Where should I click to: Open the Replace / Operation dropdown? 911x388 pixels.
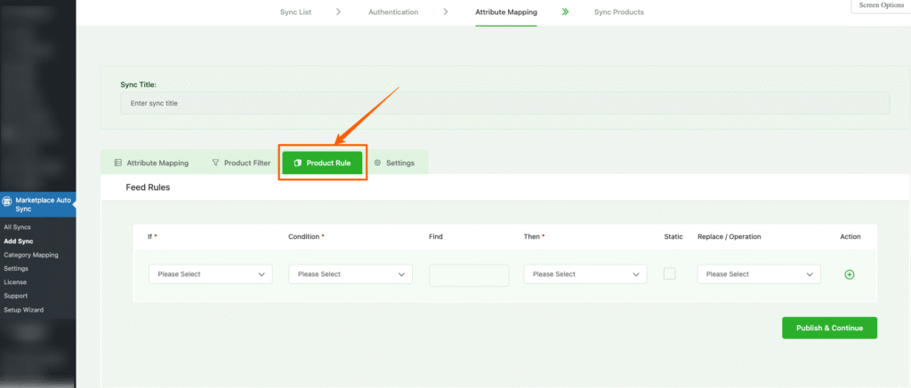point(759,274)
